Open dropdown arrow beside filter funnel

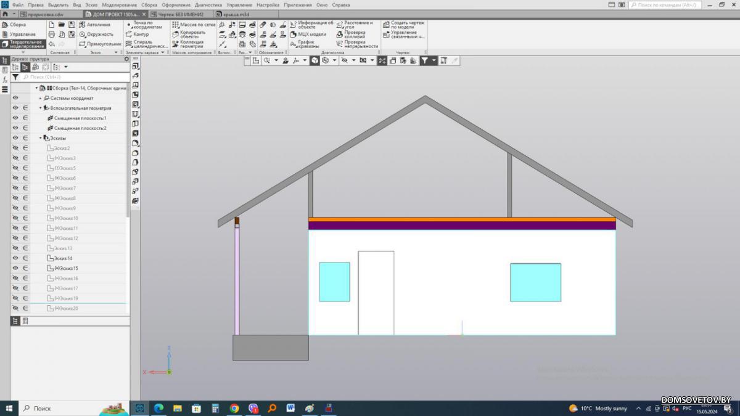click(x=434, y=60)
